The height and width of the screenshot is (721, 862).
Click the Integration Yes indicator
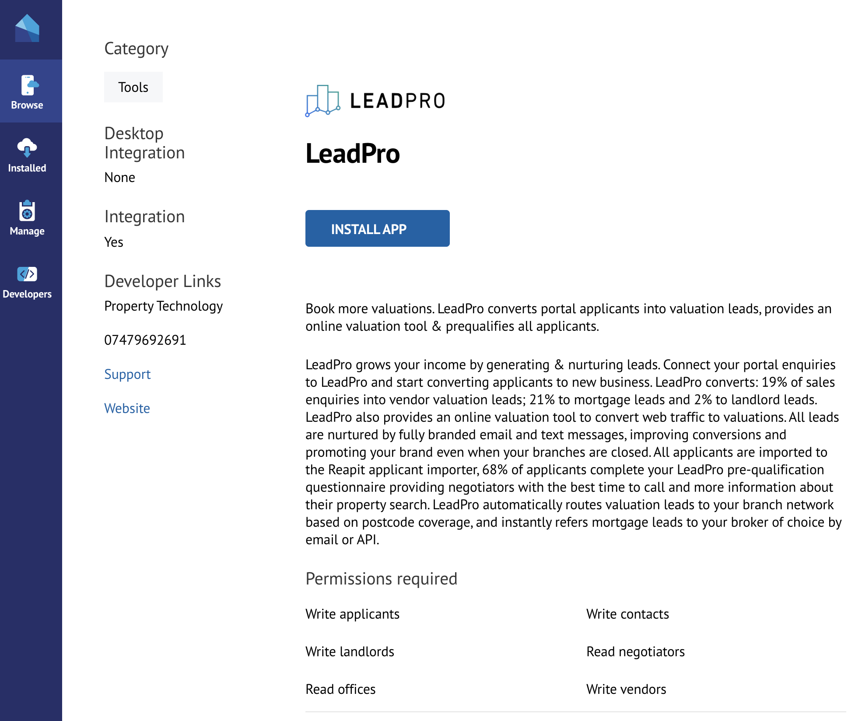[113, 241]
